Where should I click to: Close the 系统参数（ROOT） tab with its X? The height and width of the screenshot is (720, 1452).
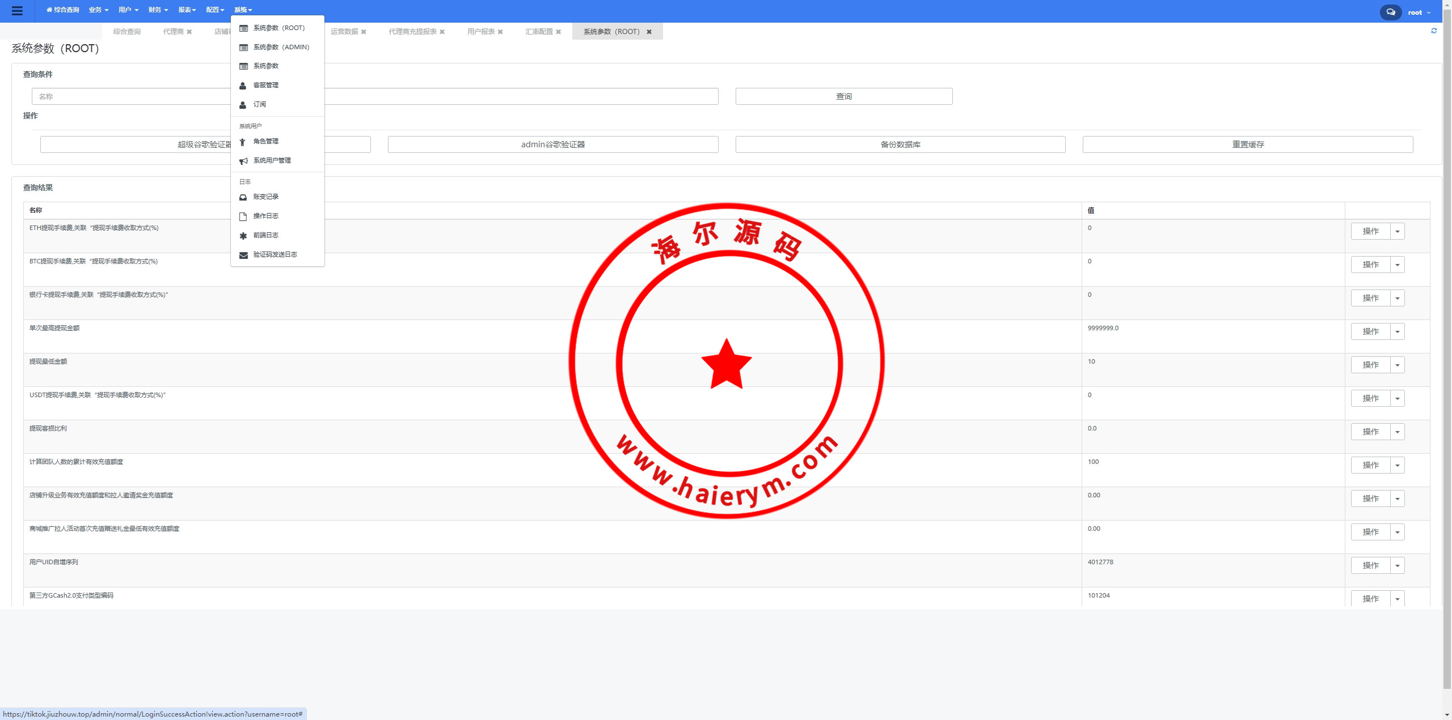point(649,32)
